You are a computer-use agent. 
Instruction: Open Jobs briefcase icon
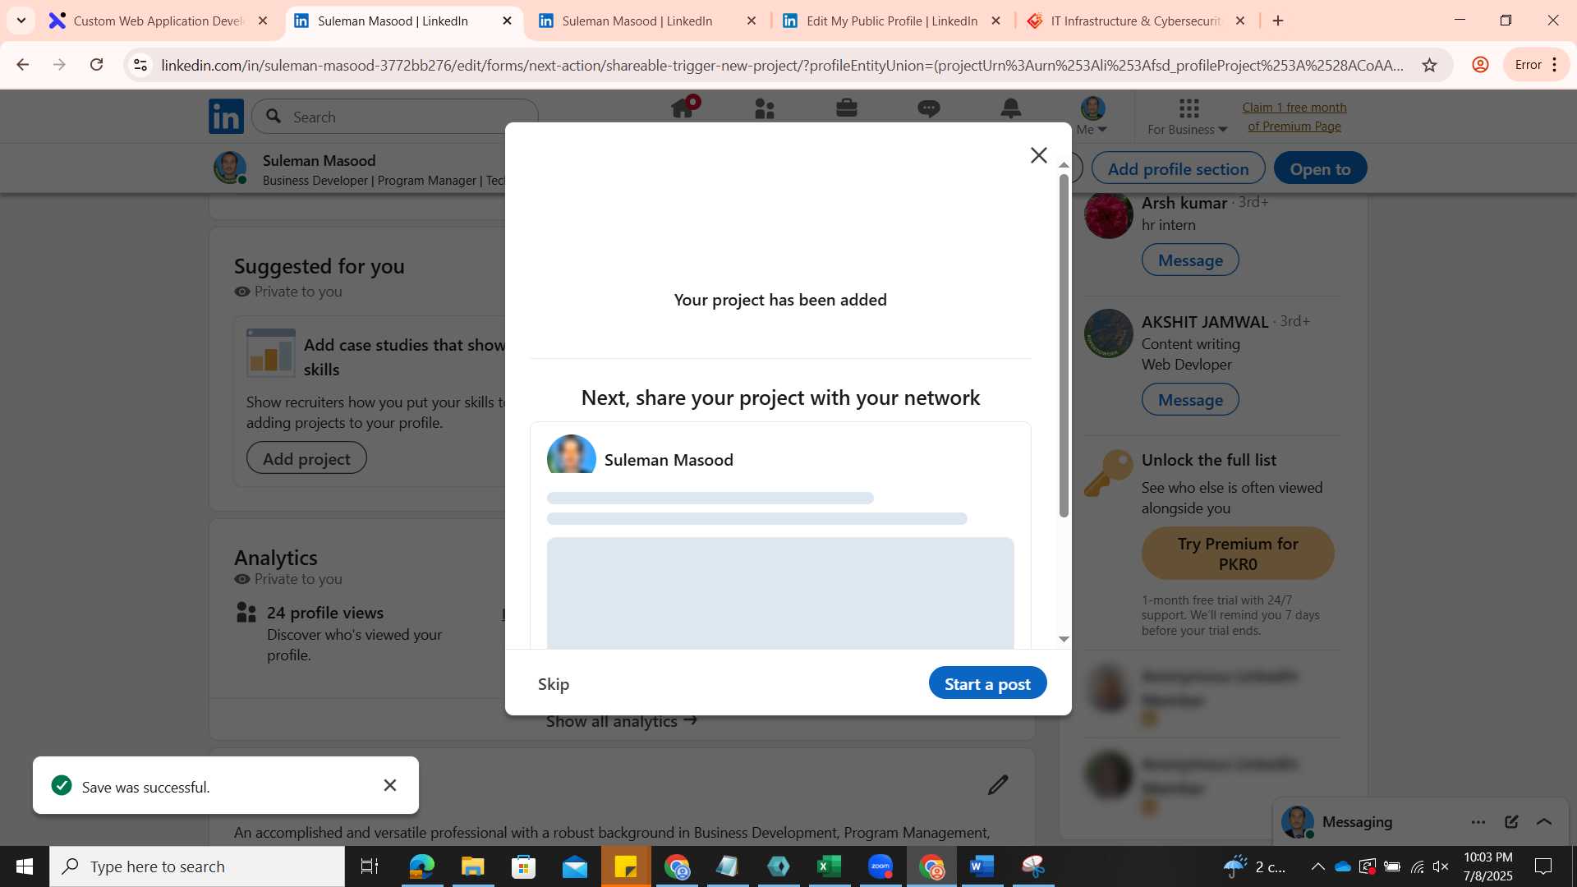847,108
